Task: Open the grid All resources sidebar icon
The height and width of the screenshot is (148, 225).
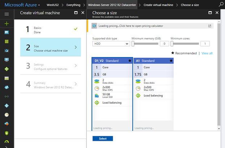Action: click(x=7, y=42)
